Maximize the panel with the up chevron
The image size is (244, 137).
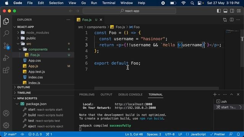(231, 94)
